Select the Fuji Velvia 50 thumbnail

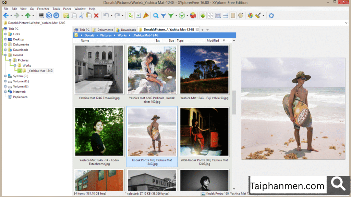(204, 70)
